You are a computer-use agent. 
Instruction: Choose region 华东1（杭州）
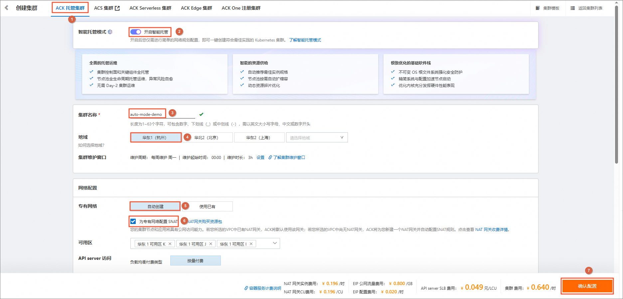point(156,137)
